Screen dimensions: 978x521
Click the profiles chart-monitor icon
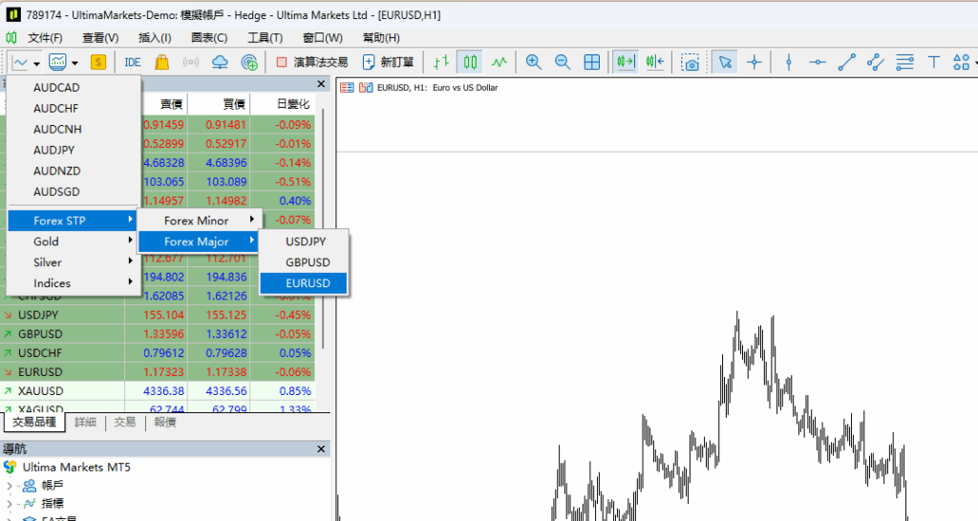click(x=58, y=62)
